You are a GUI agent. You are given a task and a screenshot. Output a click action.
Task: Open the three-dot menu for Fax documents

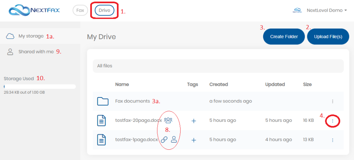click(332, 101)
